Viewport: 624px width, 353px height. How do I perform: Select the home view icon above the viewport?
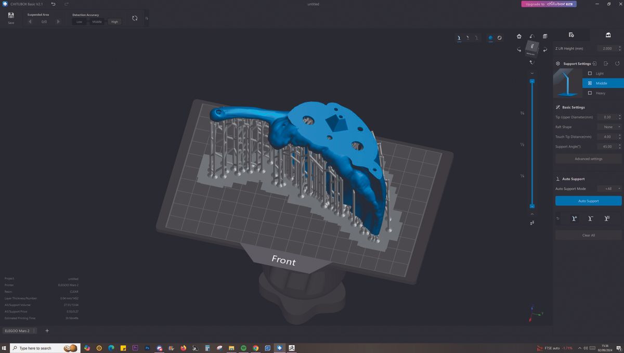coord(519,36)
